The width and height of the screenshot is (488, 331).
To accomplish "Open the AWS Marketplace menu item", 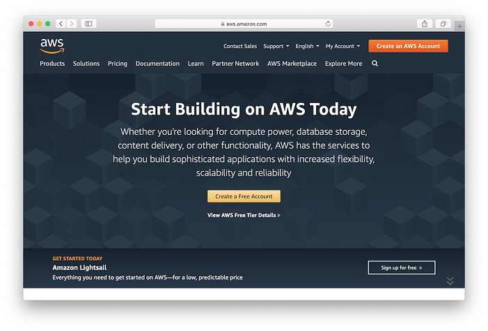I will pyautogui.click(x=292, y=63).
